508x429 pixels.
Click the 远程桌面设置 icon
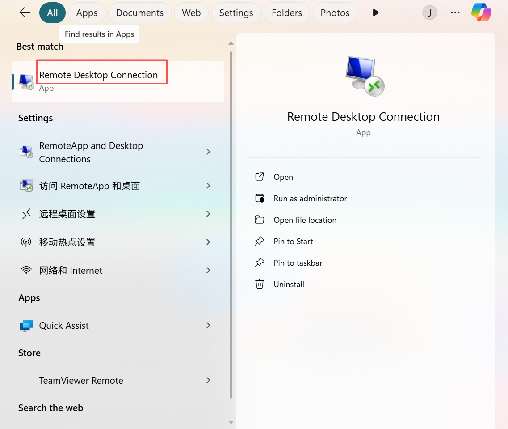26,214
